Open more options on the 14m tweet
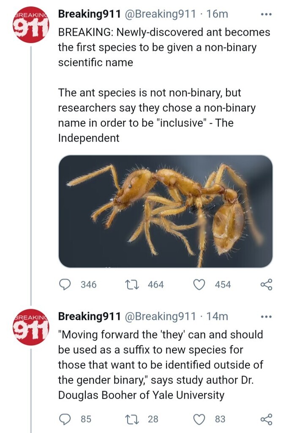The image size is (286, 433). pos(266,316)
